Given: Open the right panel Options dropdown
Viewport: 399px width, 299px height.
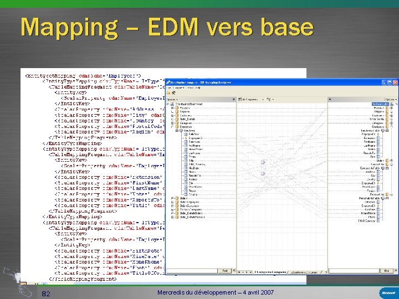Looking at the screenshot, I should coord(391,100).
